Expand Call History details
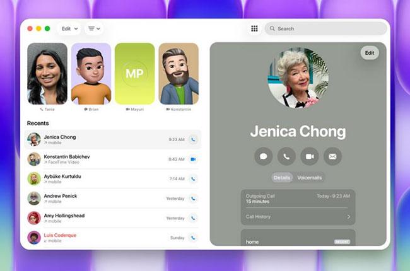 (x=298, y=217)
